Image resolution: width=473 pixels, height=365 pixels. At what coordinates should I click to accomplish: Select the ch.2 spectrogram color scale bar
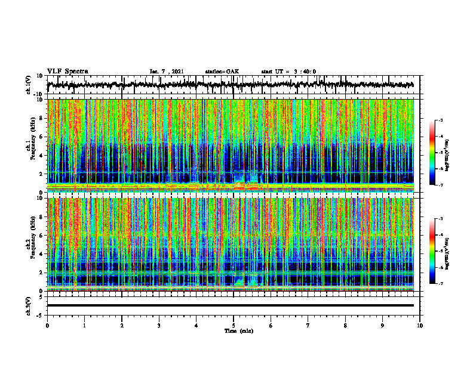pyautogui.click(x=432, y=251)
